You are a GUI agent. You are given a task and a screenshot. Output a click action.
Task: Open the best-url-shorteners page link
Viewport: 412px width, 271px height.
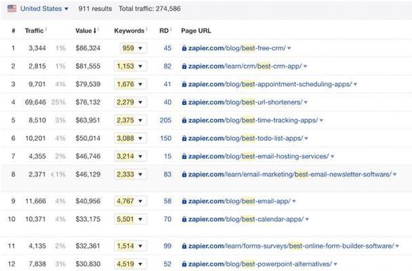pyautogui.click(x=245, y=102)
